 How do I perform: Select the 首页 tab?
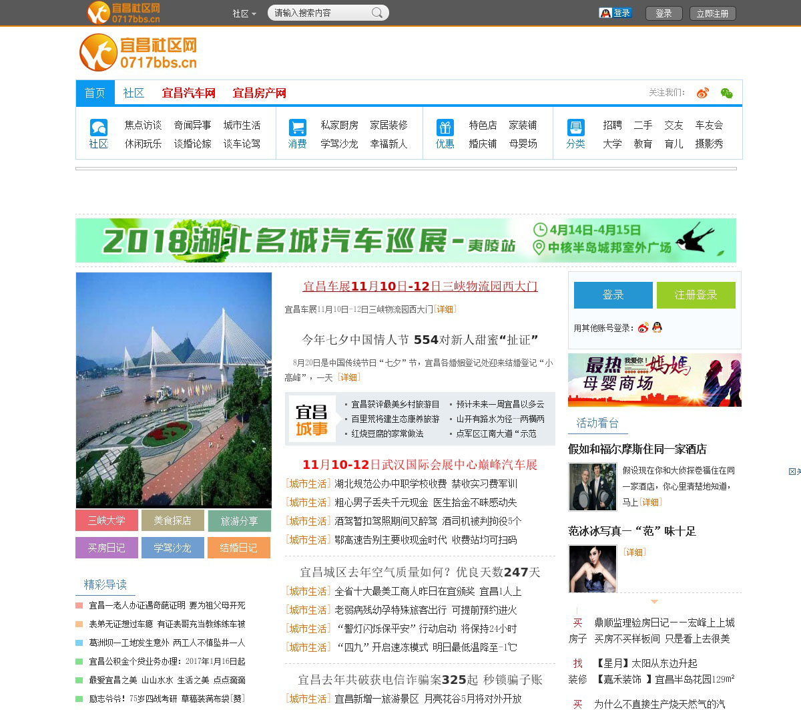[x=95, y=93]
